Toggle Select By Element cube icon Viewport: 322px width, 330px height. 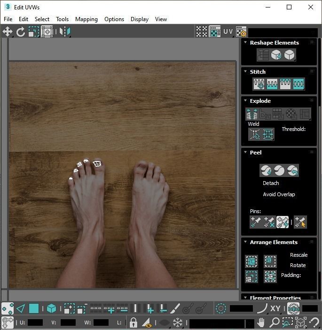click(x=51, y=309)
